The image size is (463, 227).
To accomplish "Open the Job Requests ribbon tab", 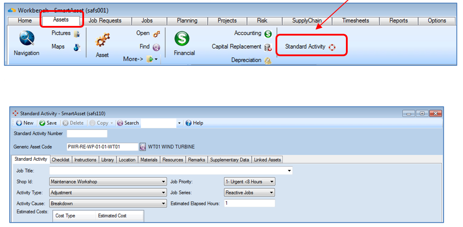I will pos(105,21).
